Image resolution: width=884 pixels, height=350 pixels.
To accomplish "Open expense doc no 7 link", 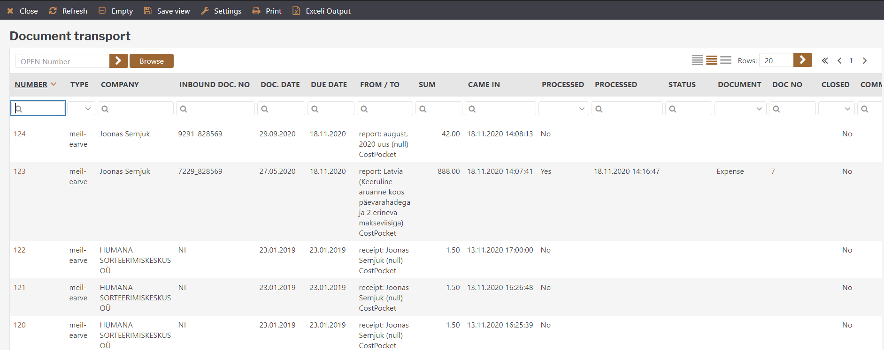I will [773, 171].
